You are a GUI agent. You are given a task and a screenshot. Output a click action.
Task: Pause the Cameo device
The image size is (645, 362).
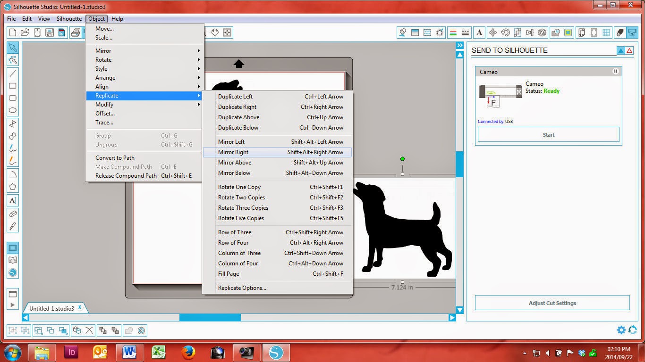pos(616,72)
